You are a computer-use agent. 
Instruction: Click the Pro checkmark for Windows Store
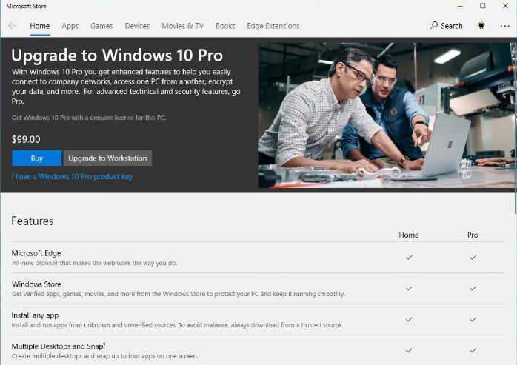coord(473,288)
